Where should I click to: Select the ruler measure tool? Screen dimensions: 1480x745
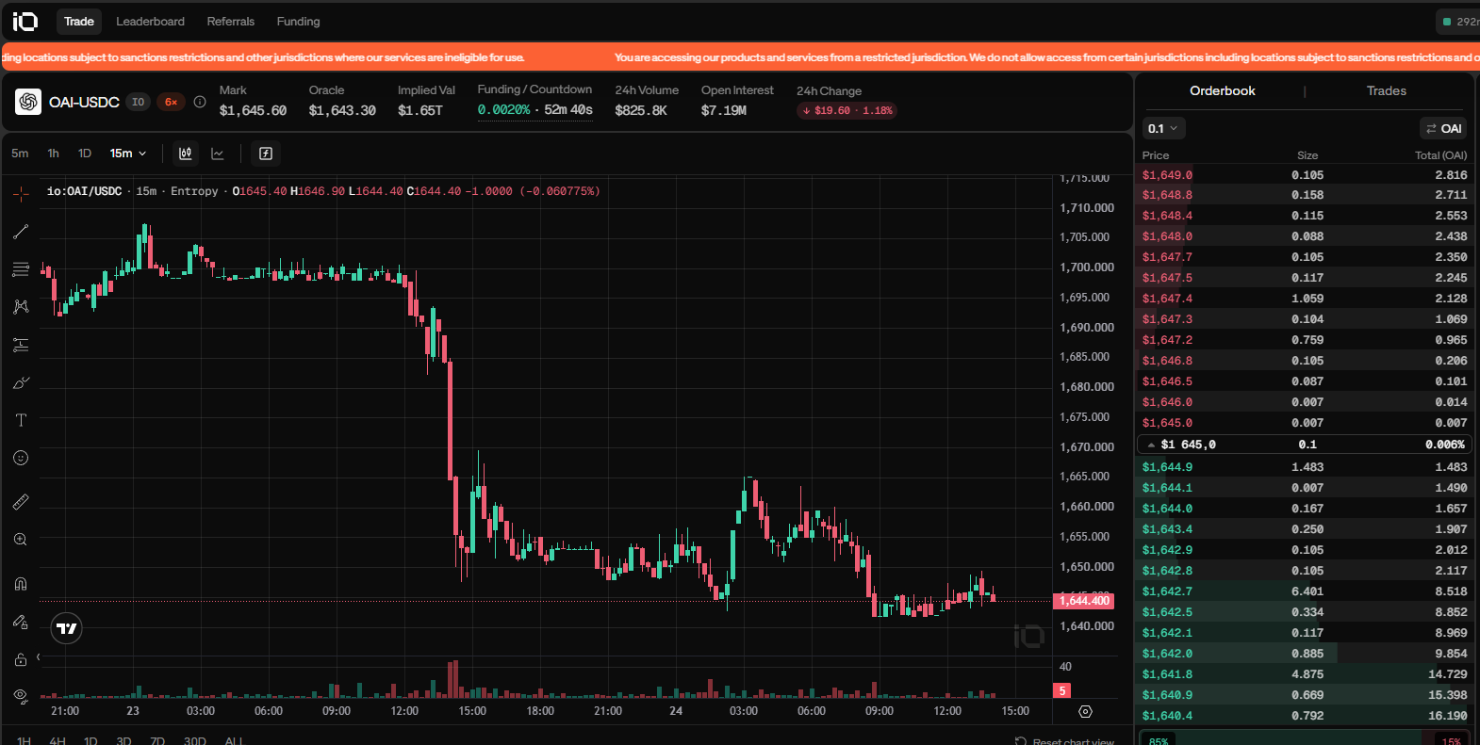[x=21, y=502]
